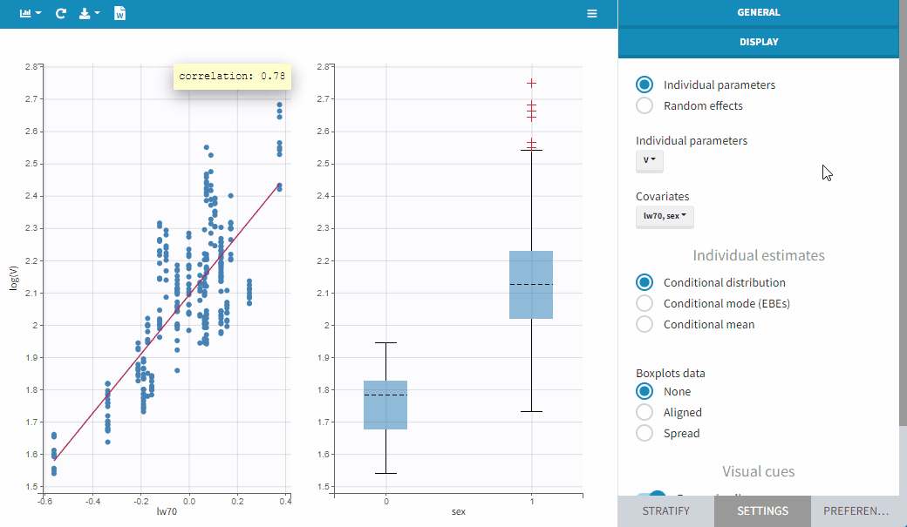The image size is (907, 527).
Task: Click the Word document export icon
Action: 120,14
